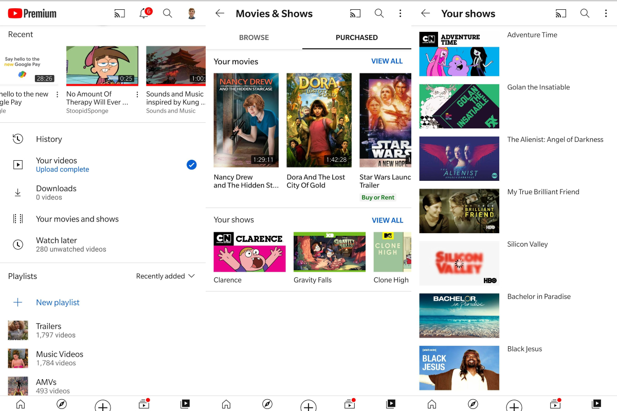Open Clone High show thumbnail
617x411 pixels.
pyautogui.click(x=392, y=252)
